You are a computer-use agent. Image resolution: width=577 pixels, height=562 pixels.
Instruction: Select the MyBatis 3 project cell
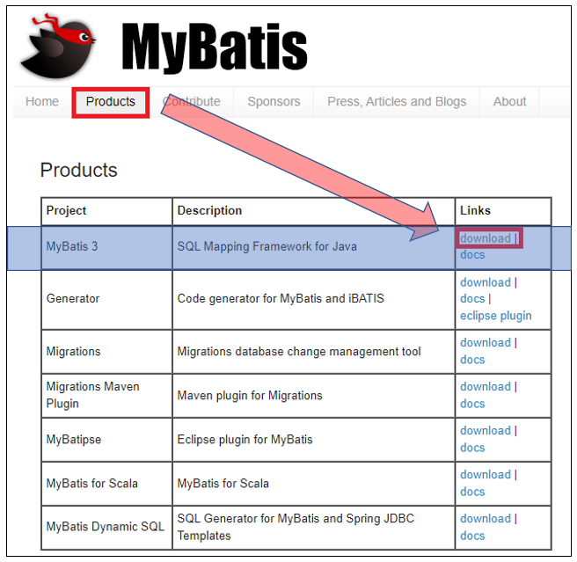pyautogui.click(x=107, y=248)
